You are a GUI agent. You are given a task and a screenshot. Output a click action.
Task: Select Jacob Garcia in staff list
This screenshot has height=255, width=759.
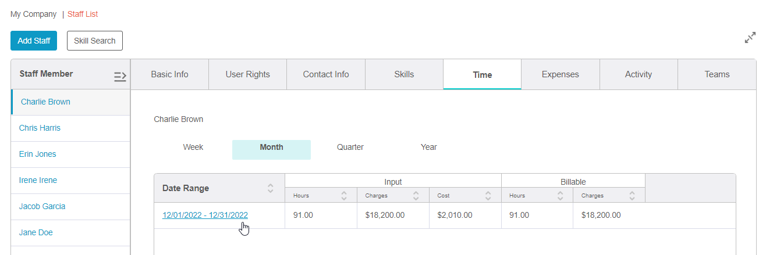coord(42,206)
